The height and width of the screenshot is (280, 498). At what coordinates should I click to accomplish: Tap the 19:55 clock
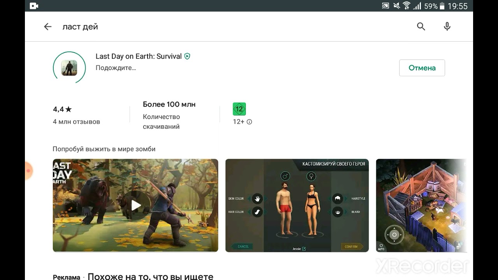tap(458, 6)
